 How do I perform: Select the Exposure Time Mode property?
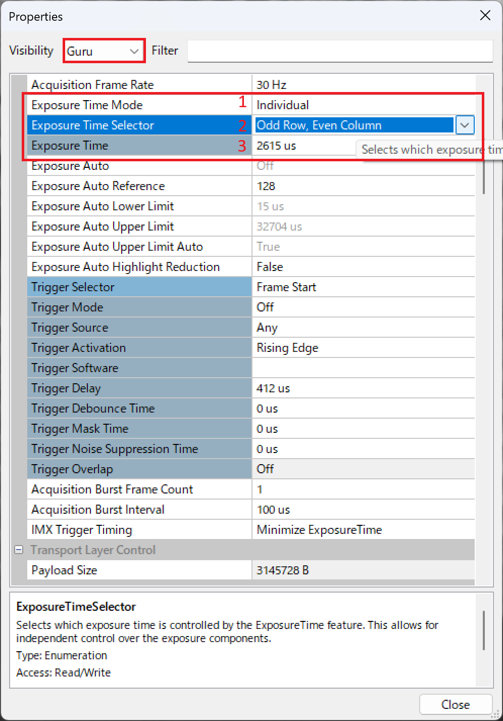pyautogui.click(x=139, y=105)
